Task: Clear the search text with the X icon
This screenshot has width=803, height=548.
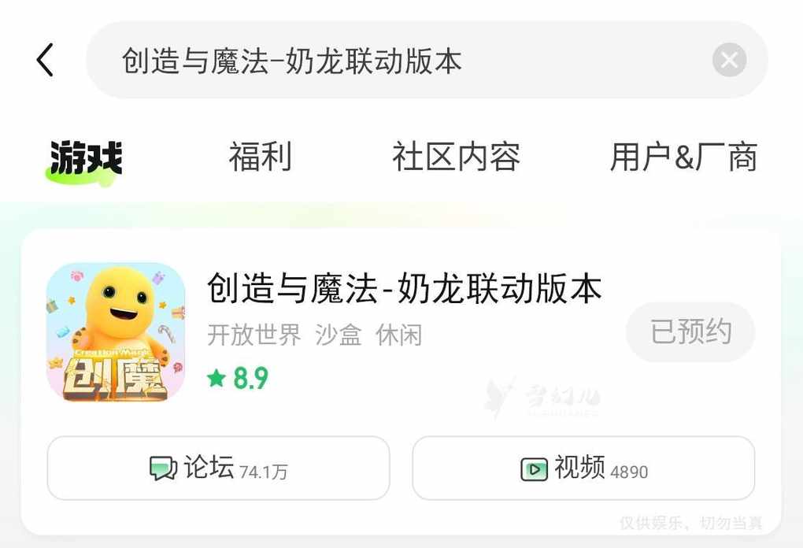Action: click(x=729, y=61)
